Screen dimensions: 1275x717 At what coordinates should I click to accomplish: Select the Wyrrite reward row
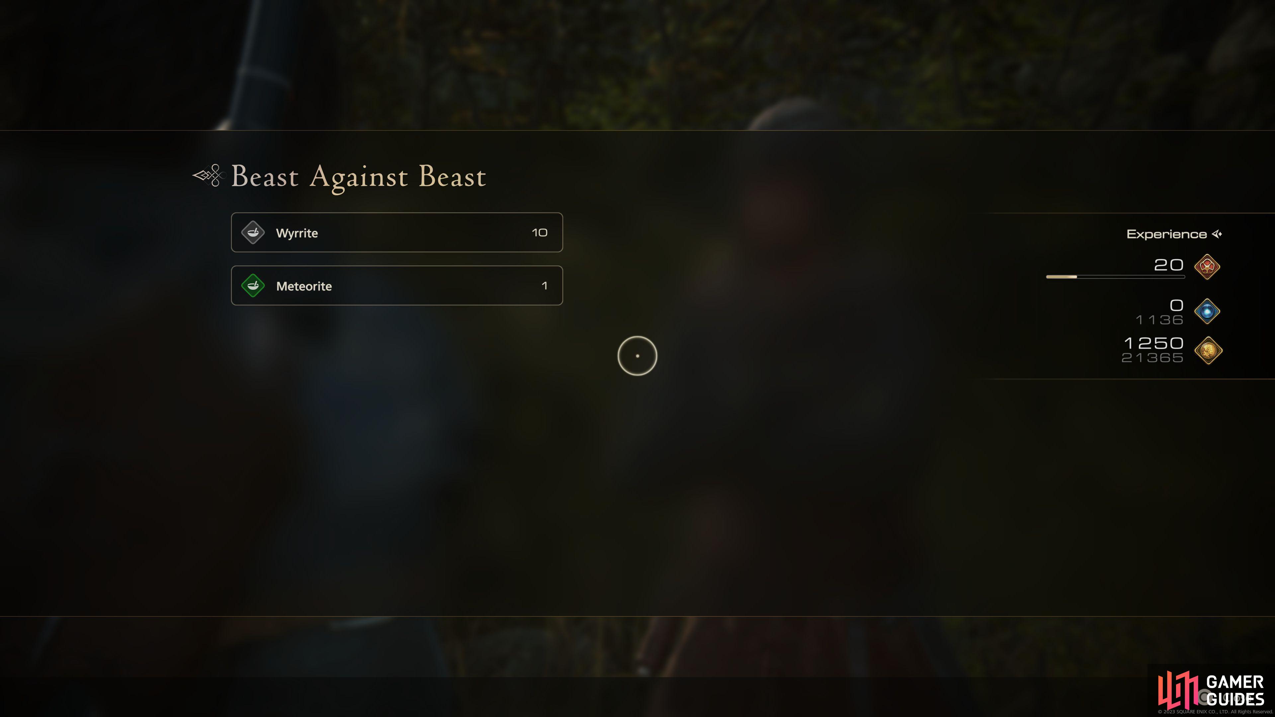pos(397,233)
